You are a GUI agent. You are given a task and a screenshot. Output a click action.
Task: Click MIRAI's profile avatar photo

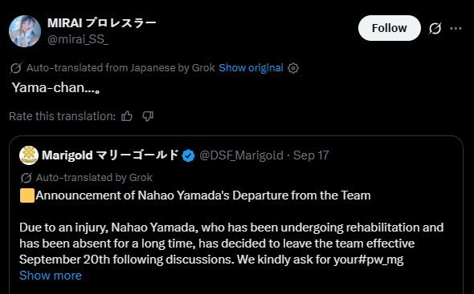tap(25, 31)
